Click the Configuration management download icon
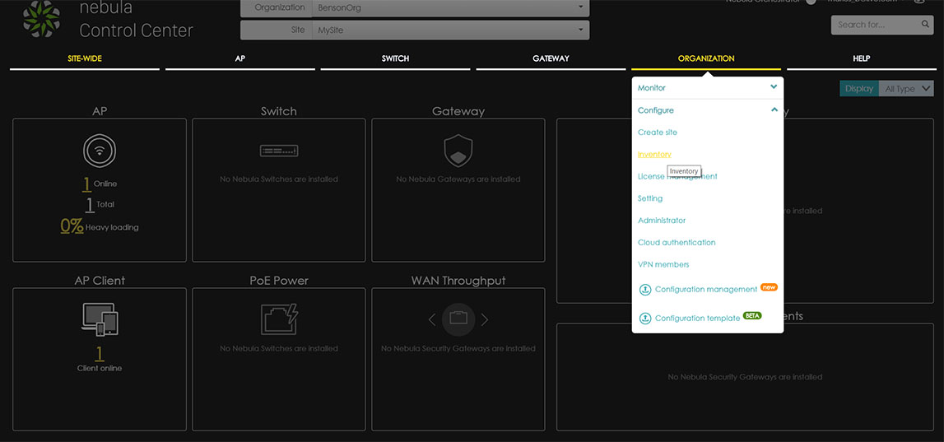The height and width of the screenshot is (442, 944). pyautogui.click(x=644, y=290)
